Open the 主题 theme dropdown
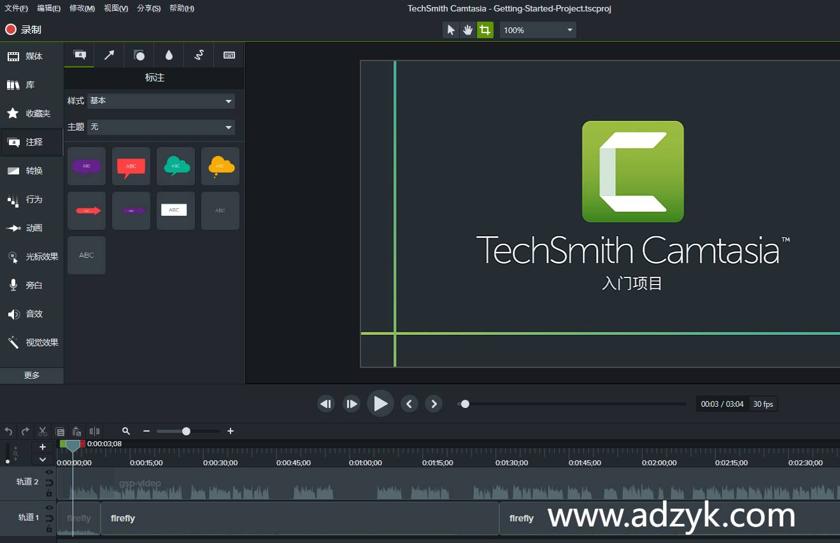 pos(160,126)
